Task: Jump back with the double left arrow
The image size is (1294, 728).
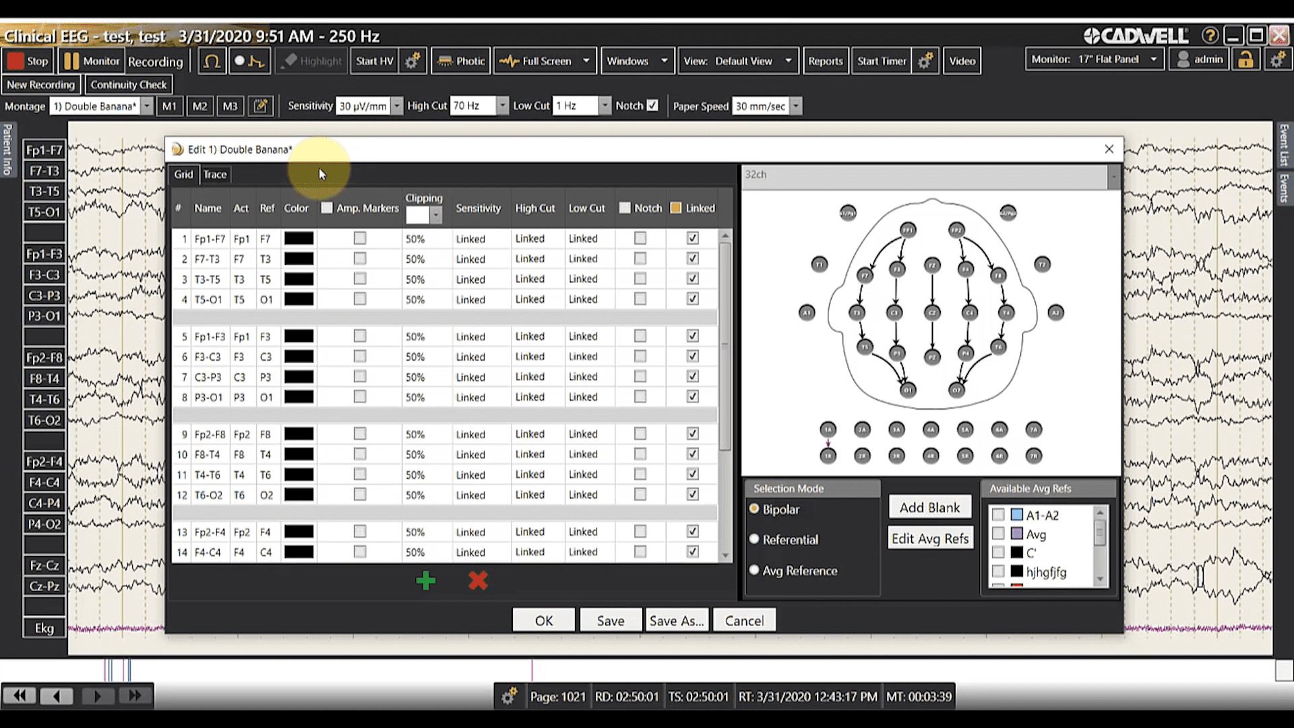Action: click(x=20, y=696)
